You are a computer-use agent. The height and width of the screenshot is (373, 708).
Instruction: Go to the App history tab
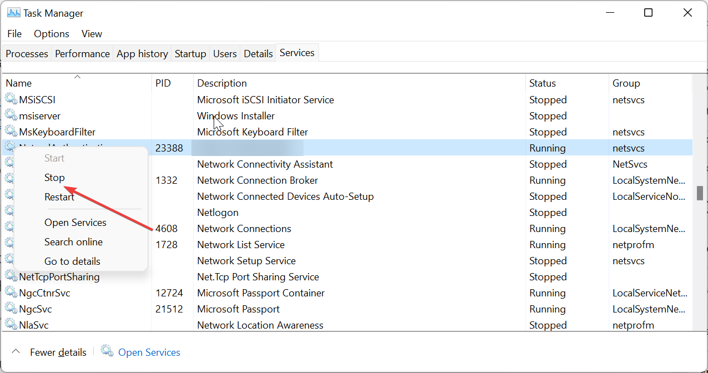[x=142, y=54]
